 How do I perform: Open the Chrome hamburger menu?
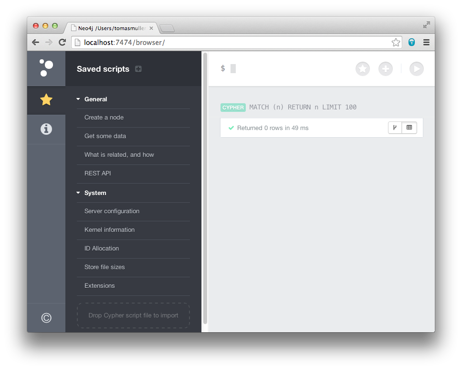tap(426, 43)
